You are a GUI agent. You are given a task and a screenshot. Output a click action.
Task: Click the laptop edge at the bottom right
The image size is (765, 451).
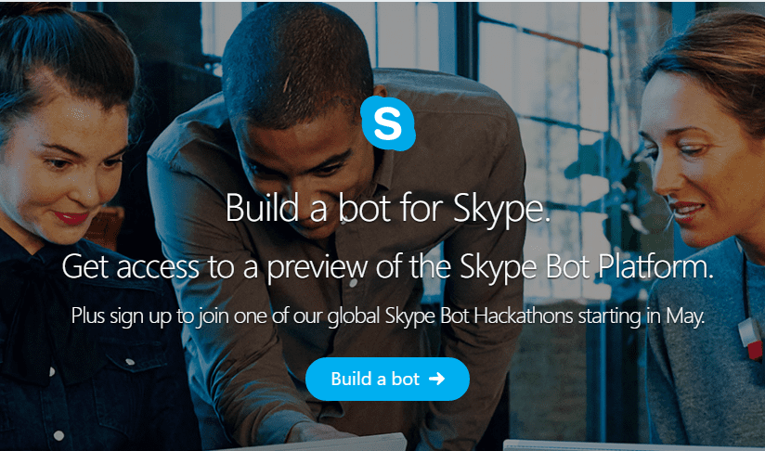tap(634, 445)
